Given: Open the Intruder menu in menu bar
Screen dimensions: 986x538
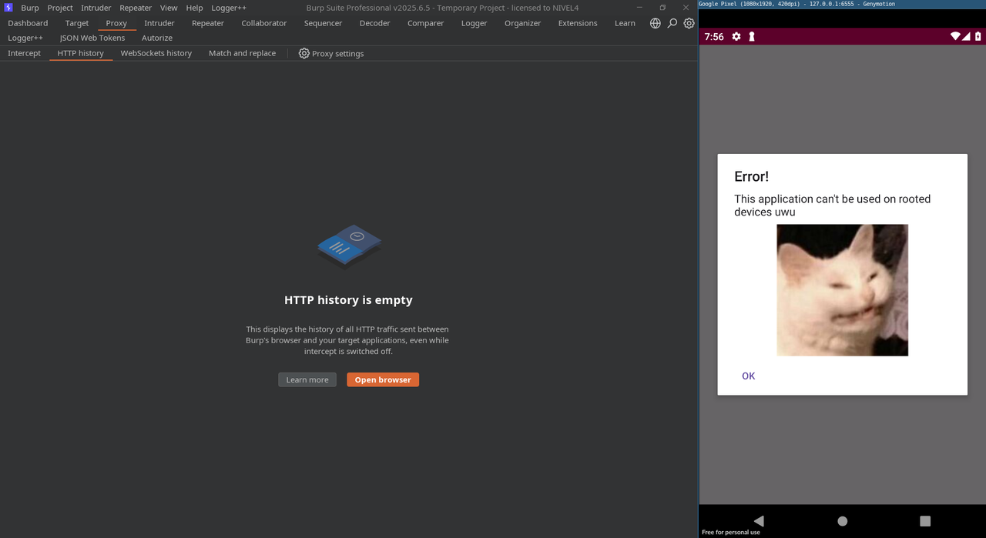Looking at the screenshot, I should pyautogui.click(x=96, y=8).
